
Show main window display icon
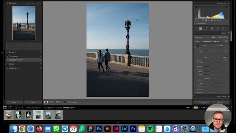pyautogui.click(x=5, y=108)
